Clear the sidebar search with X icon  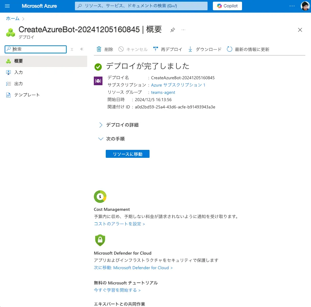(72, 49)
